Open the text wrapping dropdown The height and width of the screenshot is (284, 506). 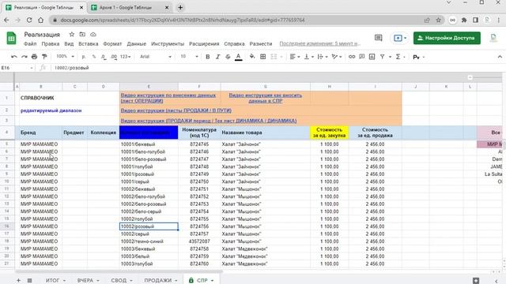pos(323,57)
